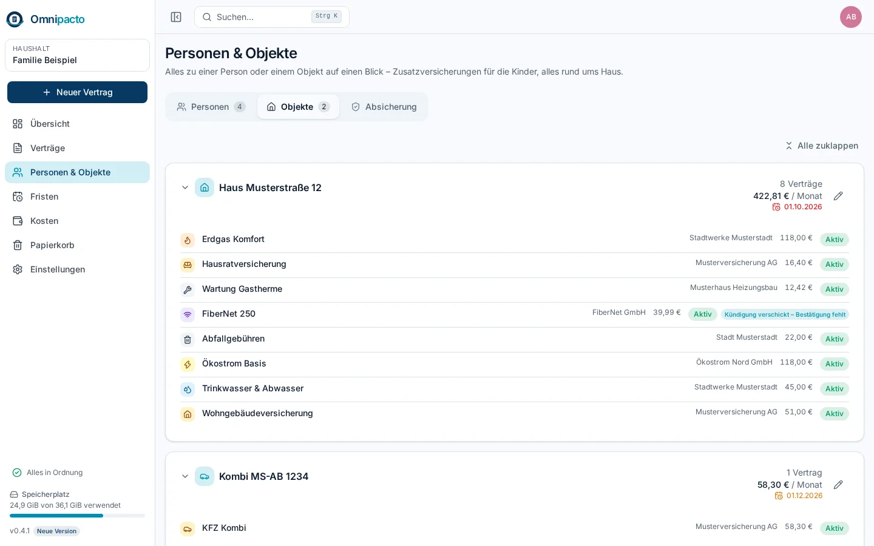Image resolution: width=874 pixels, height=546 pixels.
Task: Open the AB user avatar
Action: point(851,17)
